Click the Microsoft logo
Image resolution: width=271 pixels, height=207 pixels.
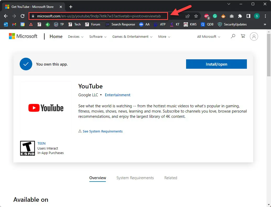tap(23, 36)
